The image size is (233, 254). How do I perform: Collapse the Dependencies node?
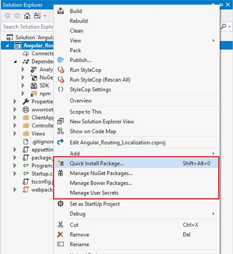point(15,62)
